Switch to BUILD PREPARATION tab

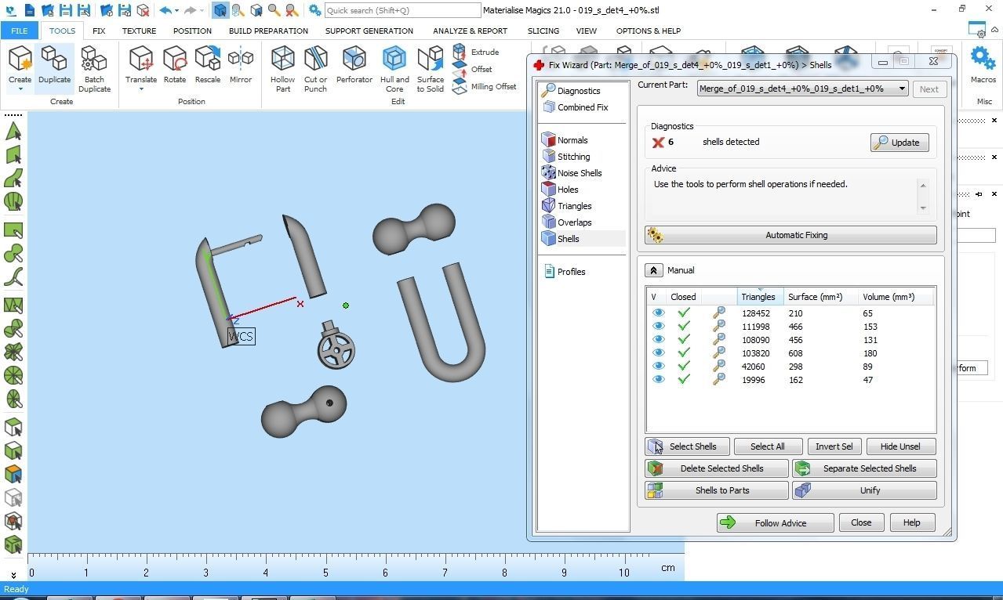click(268, 31)
